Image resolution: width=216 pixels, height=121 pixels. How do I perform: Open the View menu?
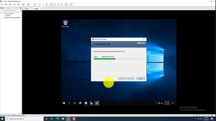10,4
